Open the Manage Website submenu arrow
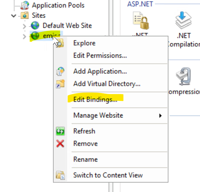The image size is (200, 192). click(x=160, y=116)
